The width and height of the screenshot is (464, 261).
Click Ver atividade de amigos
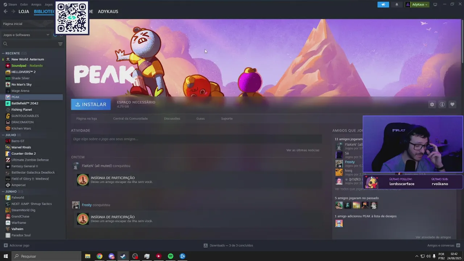[433, 237]
